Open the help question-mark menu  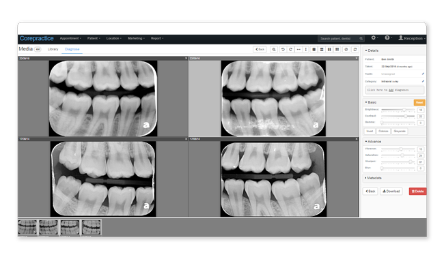387,38
